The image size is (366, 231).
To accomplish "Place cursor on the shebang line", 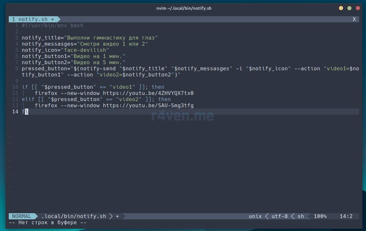I will (x=53, y=26).
